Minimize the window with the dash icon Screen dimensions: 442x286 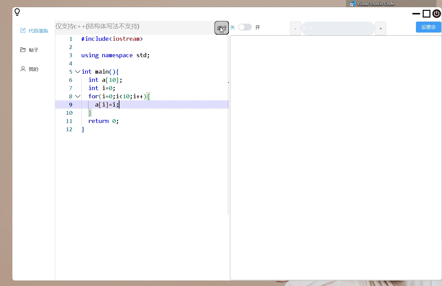(416, 14)
